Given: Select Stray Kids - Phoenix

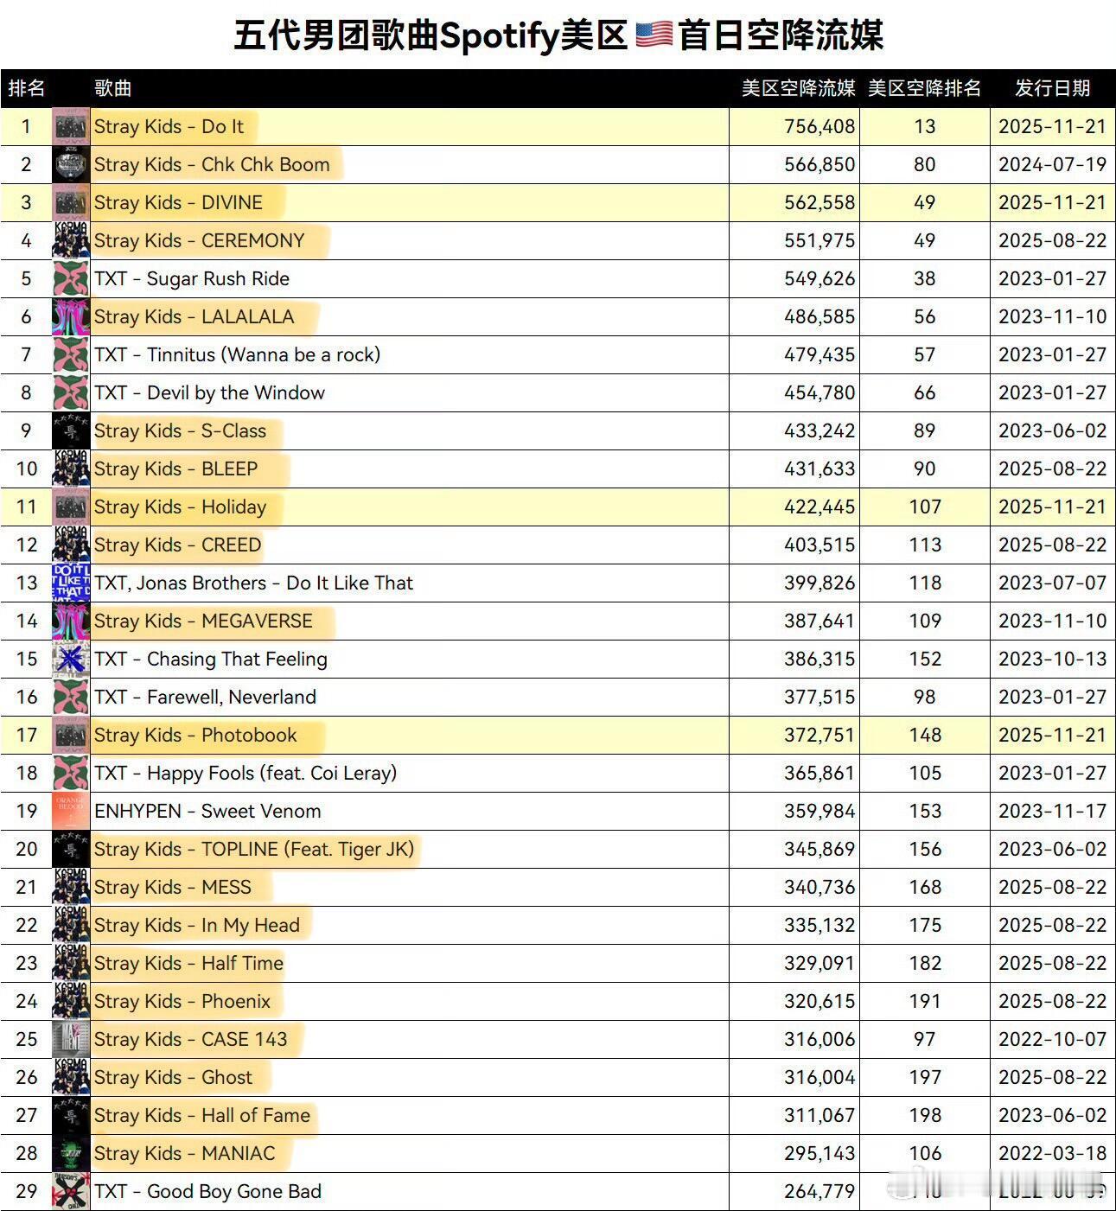Looking at the screenshot, I should [182, 1001].
